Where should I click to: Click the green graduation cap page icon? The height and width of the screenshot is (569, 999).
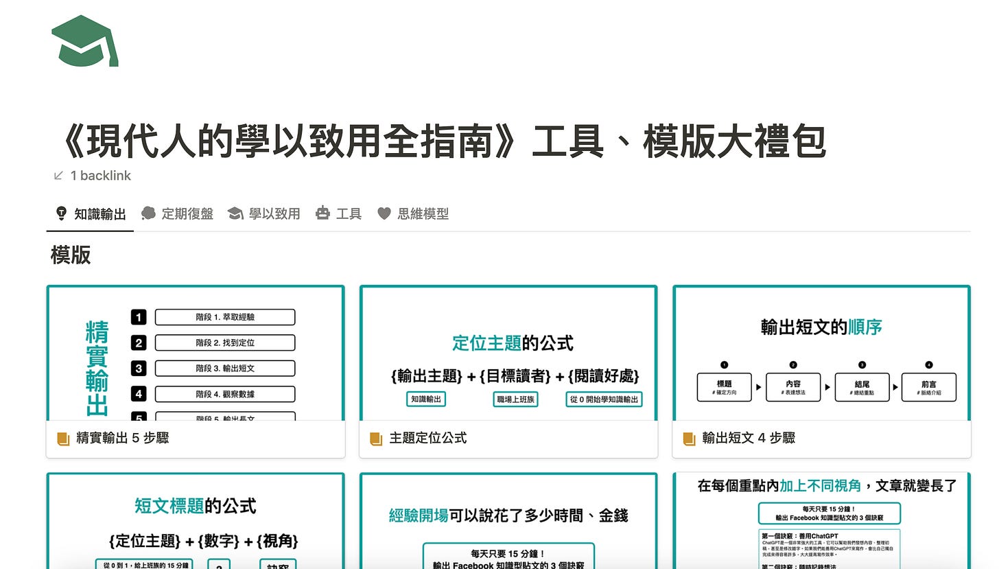tap(85, 41)
